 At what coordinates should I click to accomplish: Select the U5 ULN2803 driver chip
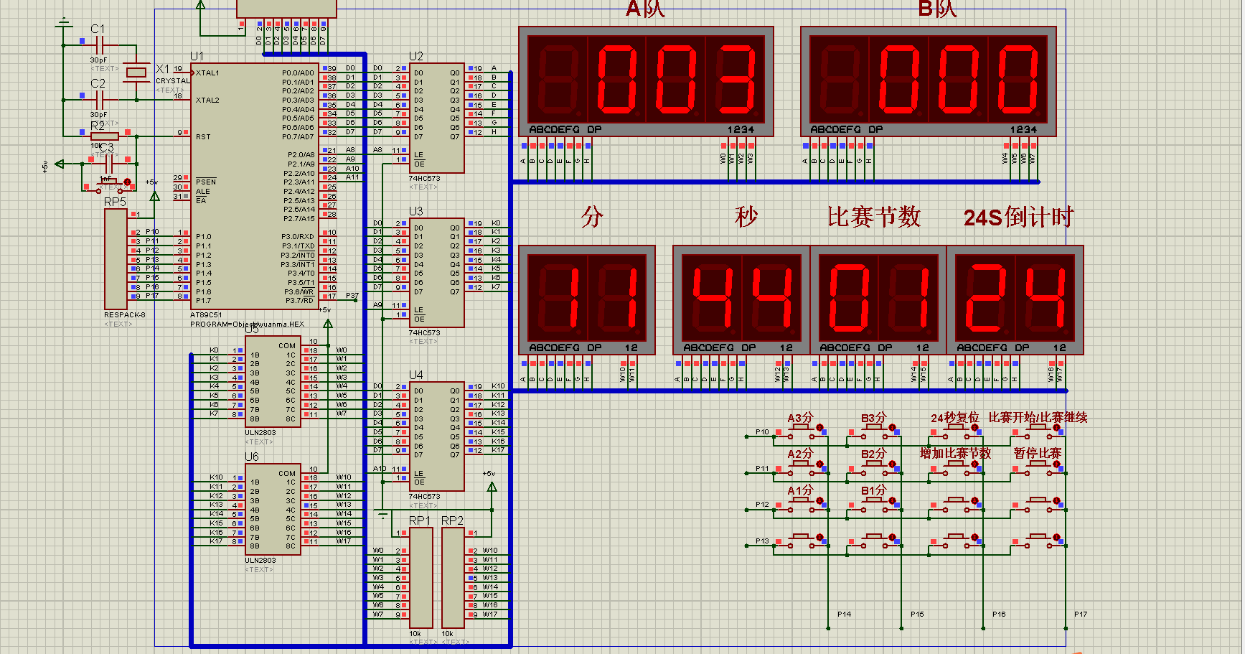[x=273, y=381]
